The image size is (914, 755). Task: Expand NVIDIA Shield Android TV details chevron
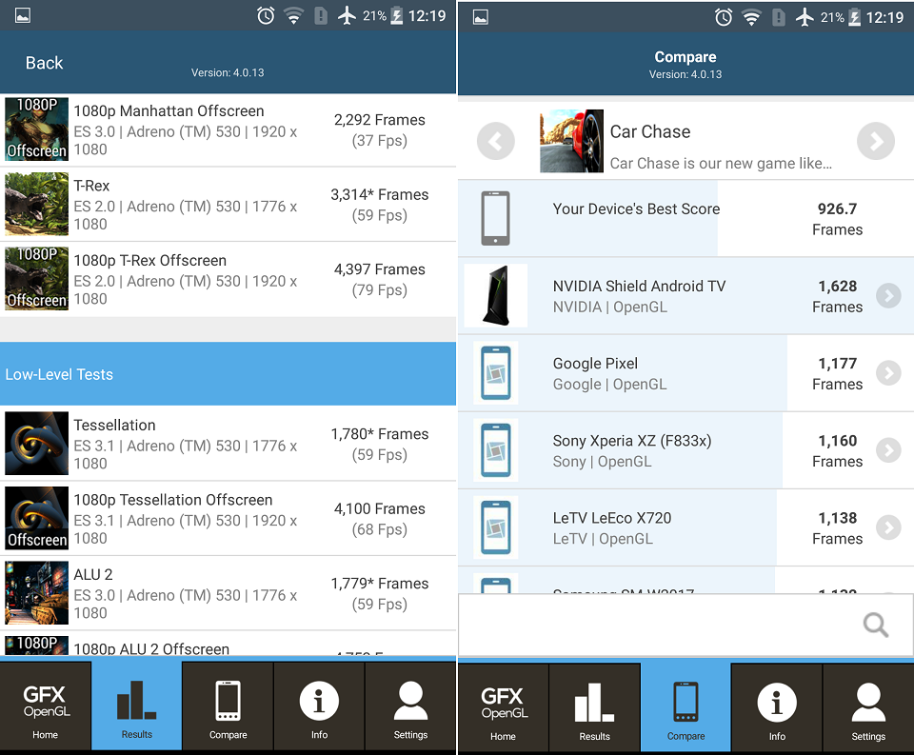[888, 295]
